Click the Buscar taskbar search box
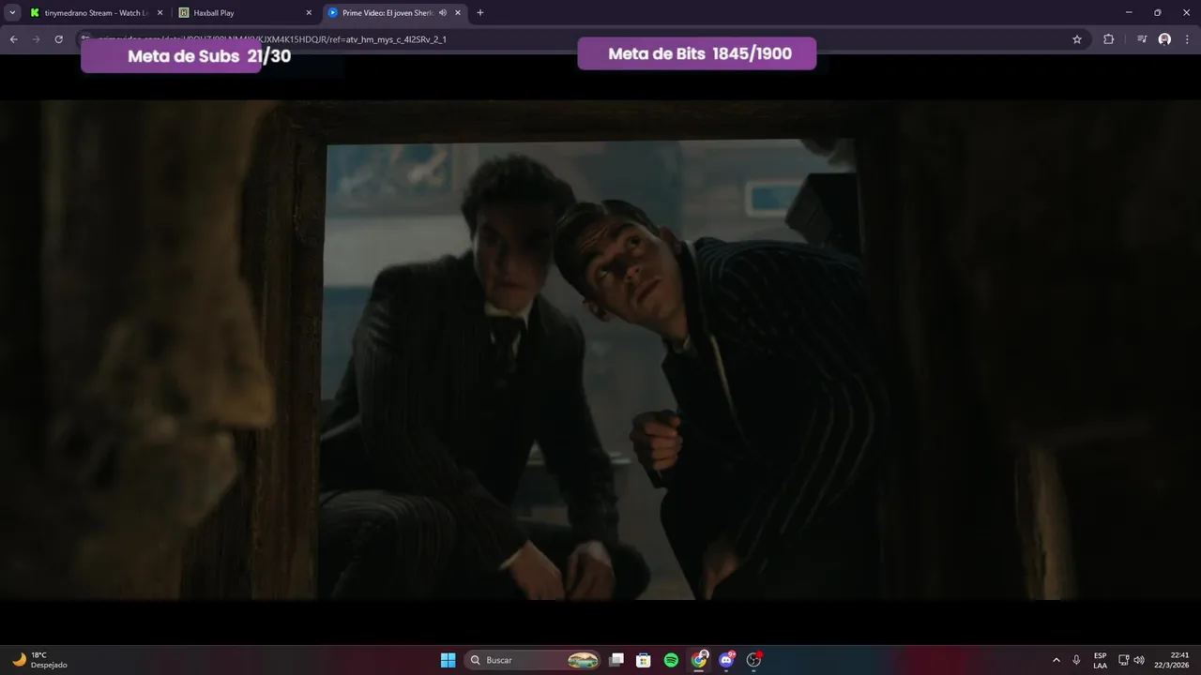Image resolution: width=1201 pixels, height=675 pixels. tap(533, 660)
